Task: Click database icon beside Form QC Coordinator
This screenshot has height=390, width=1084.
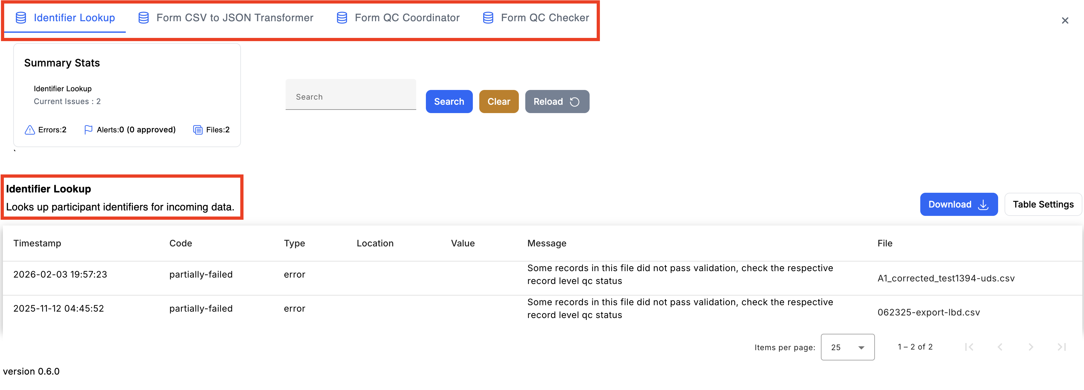Action: [342, 18]
